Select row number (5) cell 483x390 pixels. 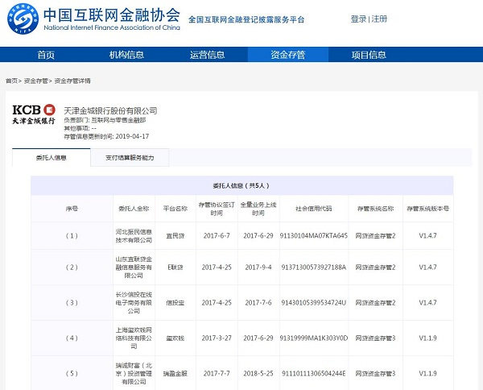click(72, 374)
